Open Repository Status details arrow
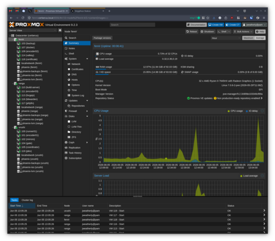The image size is (275, 241). 262,98
